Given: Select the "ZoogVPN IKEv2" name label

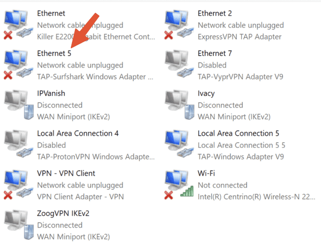Looking at the screenshot, I should (63, 213).
